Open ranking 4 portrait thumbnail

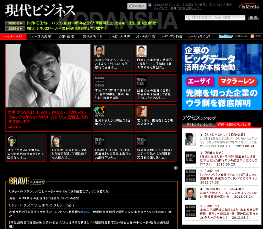click(x=190, y=194)
